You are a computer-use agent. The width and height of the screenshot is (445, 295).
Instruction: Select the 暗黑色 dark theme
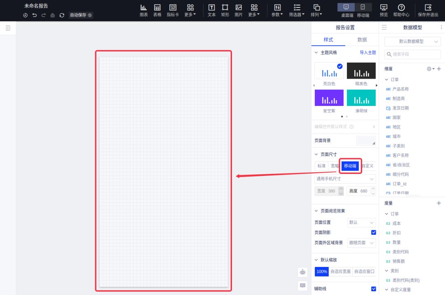pyautogui.click(x=361, y=71)
